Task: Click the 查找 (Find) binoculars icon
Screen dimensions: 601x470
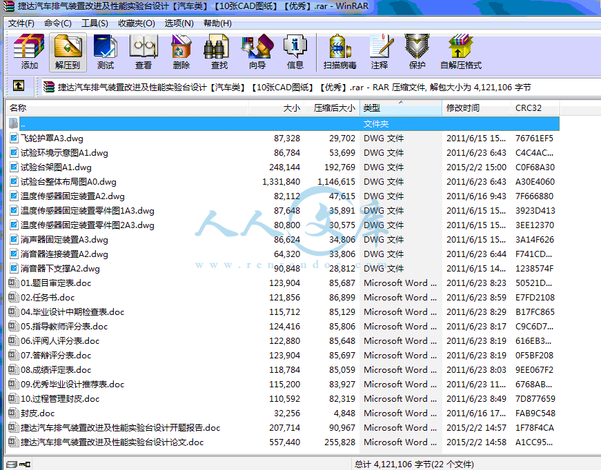Action: (219, 52)
